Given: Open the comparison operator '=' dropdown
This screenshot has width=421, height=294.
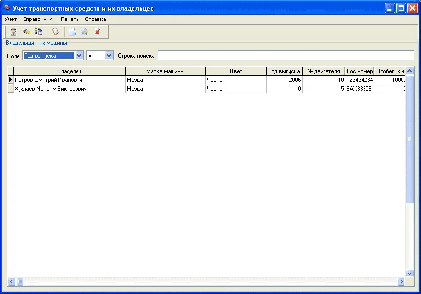Looking at the screenshot, I should [x=109, y=56].
